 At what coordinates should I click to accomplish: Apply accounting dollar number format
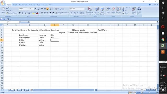pyautogui.click(x=71, y=13)
